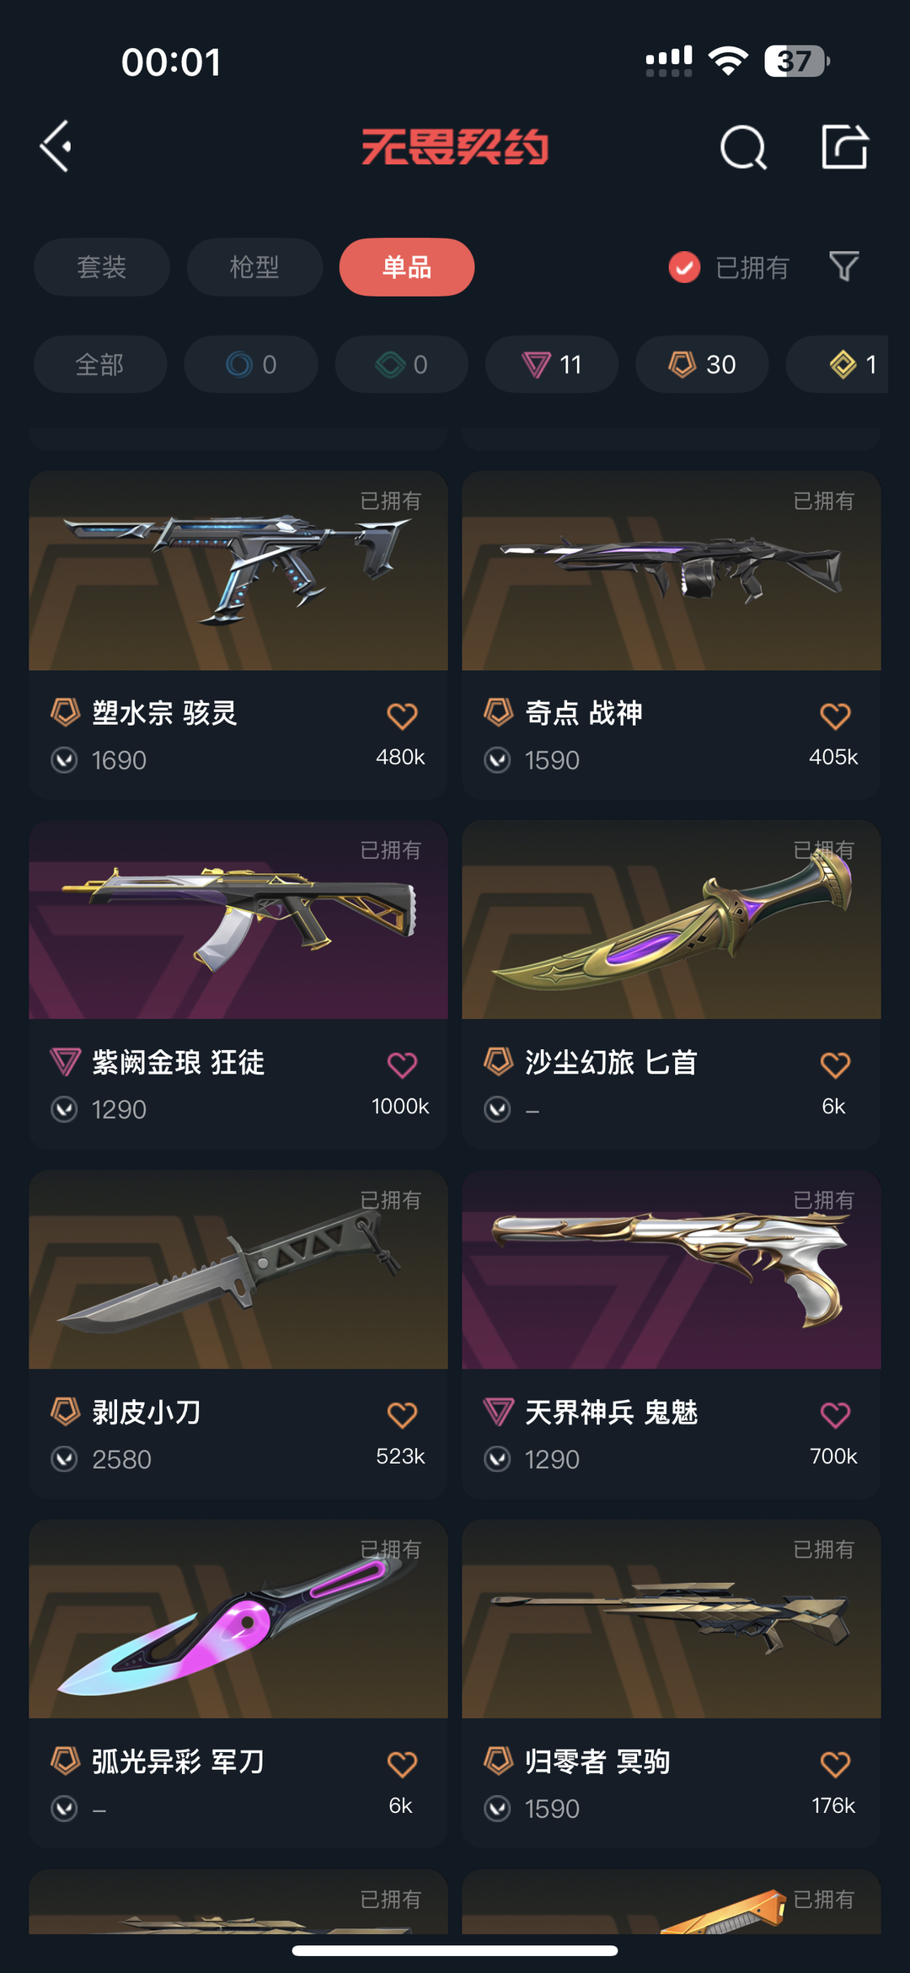
Task: Open the search magnifier icon
Action: 743,147
